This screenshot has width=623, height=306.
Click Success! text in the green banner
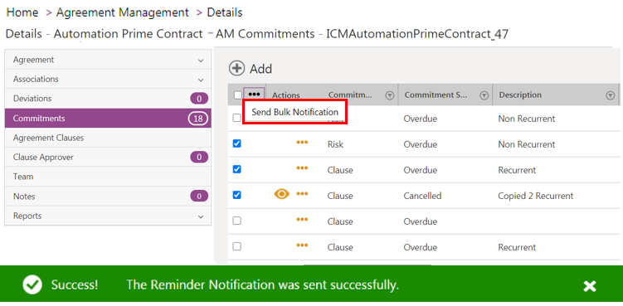(x=75, y=285)
